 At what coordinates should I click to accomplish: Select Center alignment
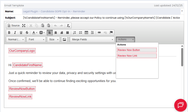pyautogui.click(x=56, y=33)
